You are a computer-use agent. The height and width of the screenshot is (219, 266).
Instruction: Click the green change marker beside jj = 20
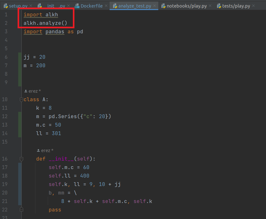point(20,57)
